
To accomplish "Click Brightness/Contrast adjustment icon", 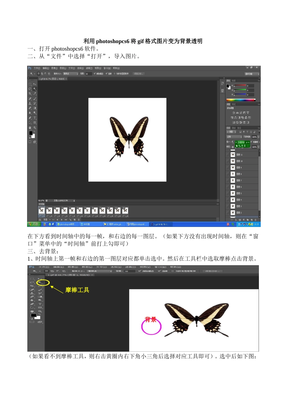I will pos(234,113).
